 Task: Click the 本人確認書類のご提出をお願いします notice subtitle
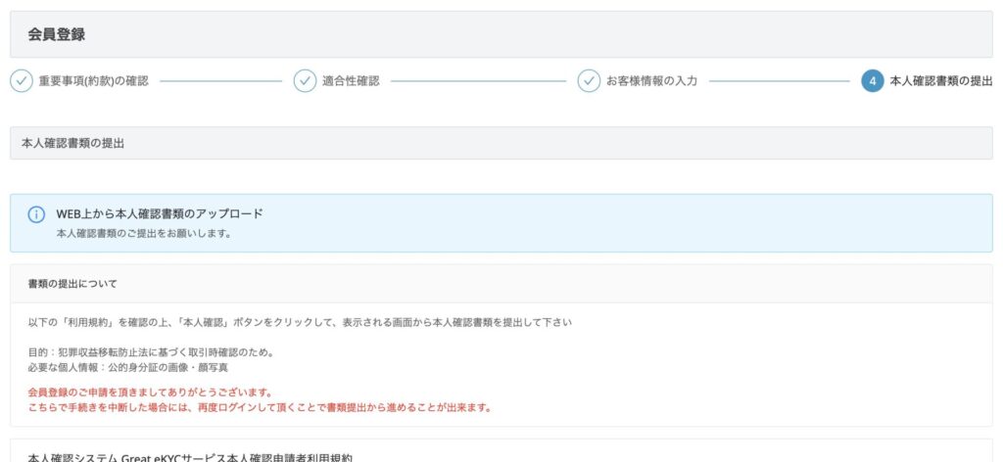[x=144, y=234]
